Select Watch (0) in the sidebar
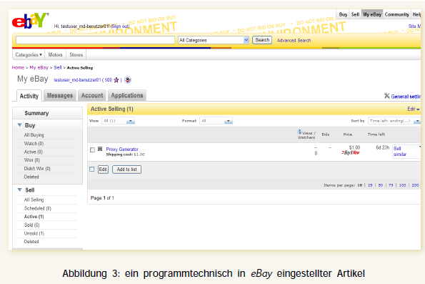The width and height of the screenshot is (425, 284). click(x=34, y=143)
